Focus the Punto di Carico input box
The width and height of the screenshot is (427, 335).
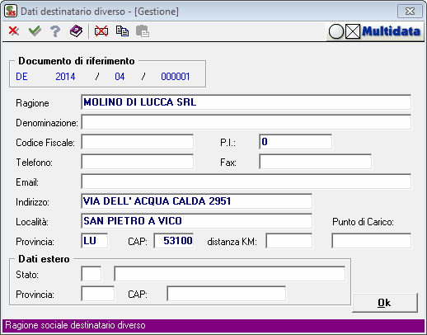point(372,241)
